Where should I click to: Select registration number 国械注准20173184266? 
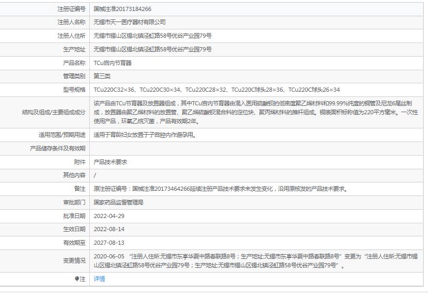[x=122, y=9]
